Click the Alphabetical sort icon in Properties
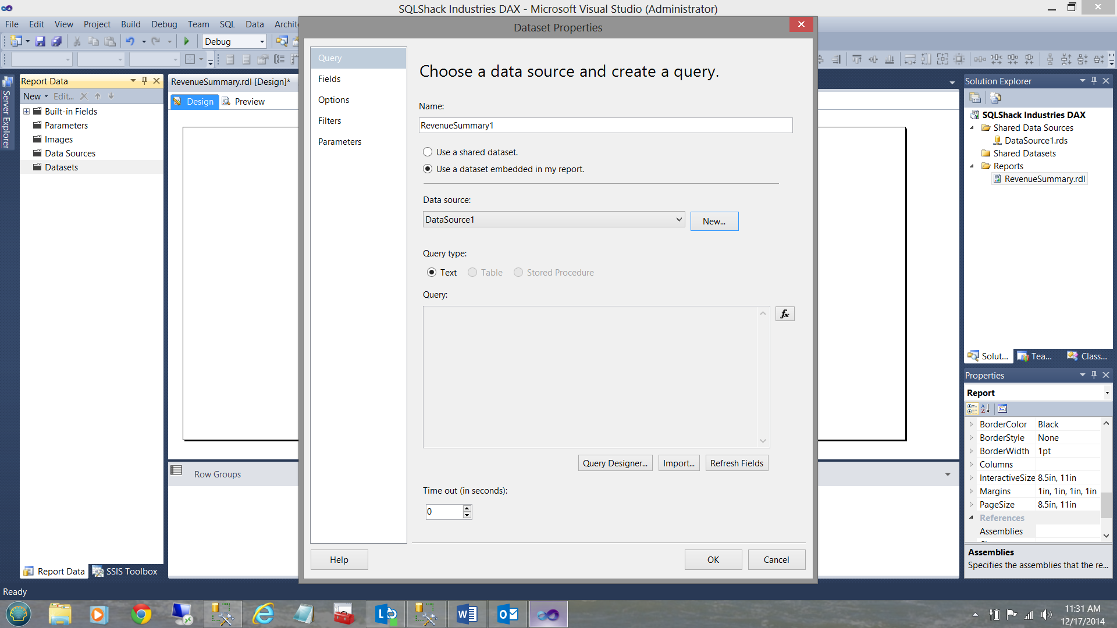The height and width of the screenshot is (628, 1117). [x=986, y=409]
